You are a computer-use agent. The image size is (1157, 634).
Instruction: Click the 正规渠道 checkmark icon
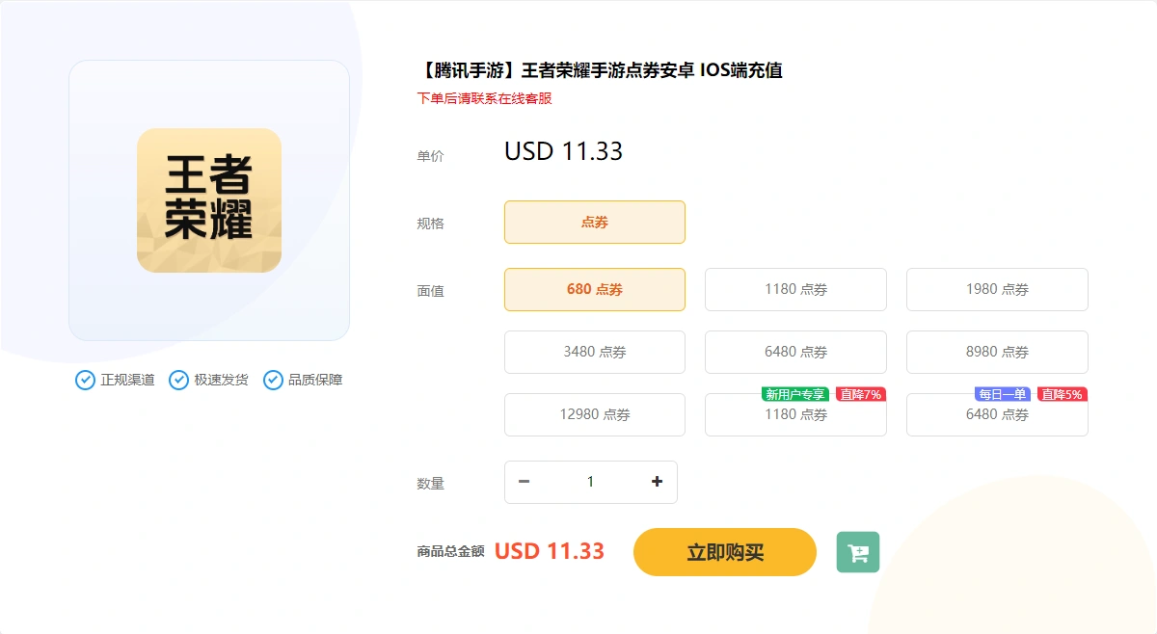click(x=85, y=380)
